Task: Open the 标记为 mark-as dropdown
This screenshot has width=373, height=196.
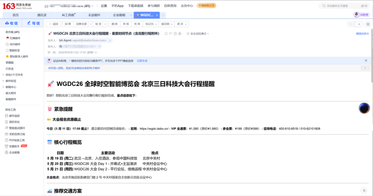Action: click(151, 24)
